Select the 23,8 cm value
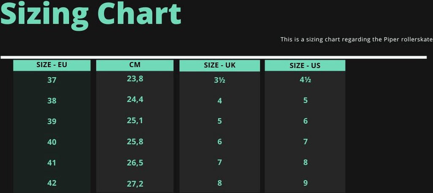 tap(135, 79)
